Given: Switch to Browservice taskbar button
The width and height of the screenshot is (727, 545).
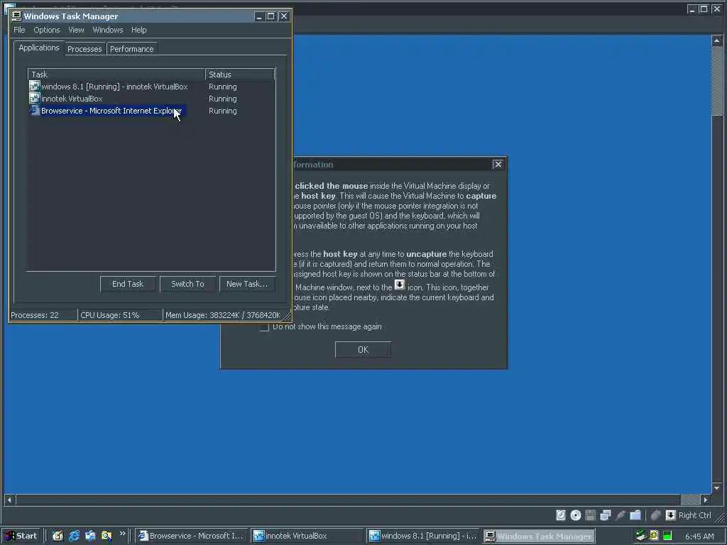Looking at the screenshot, I should 192,536.
